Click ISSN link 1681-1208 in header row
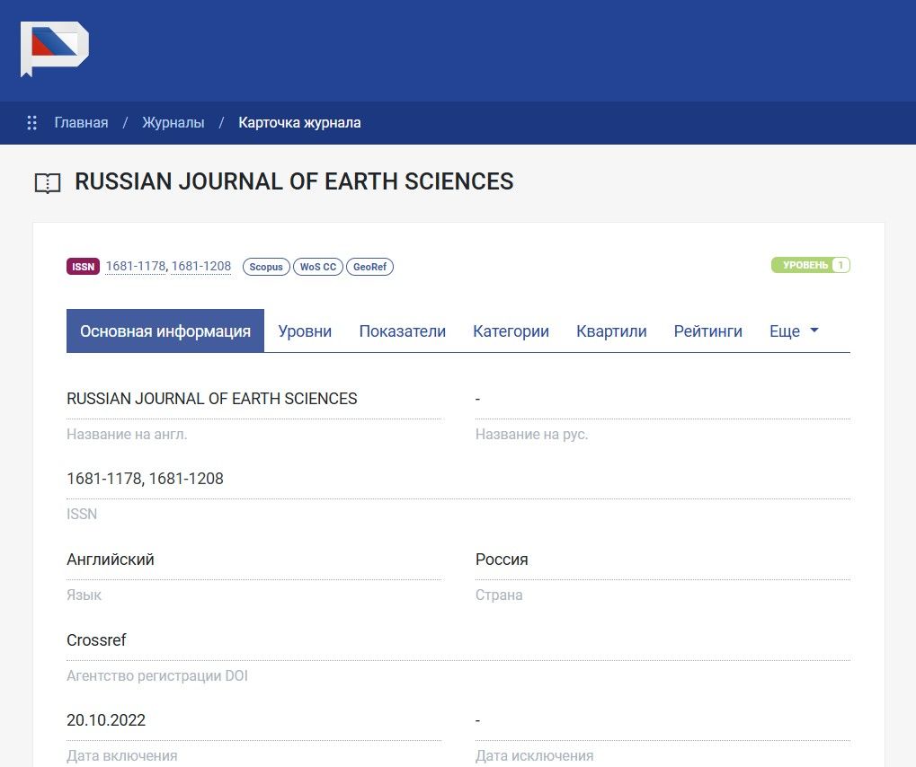Image resolution: width=916 pixels, height=767 pixels. point(201,267)
